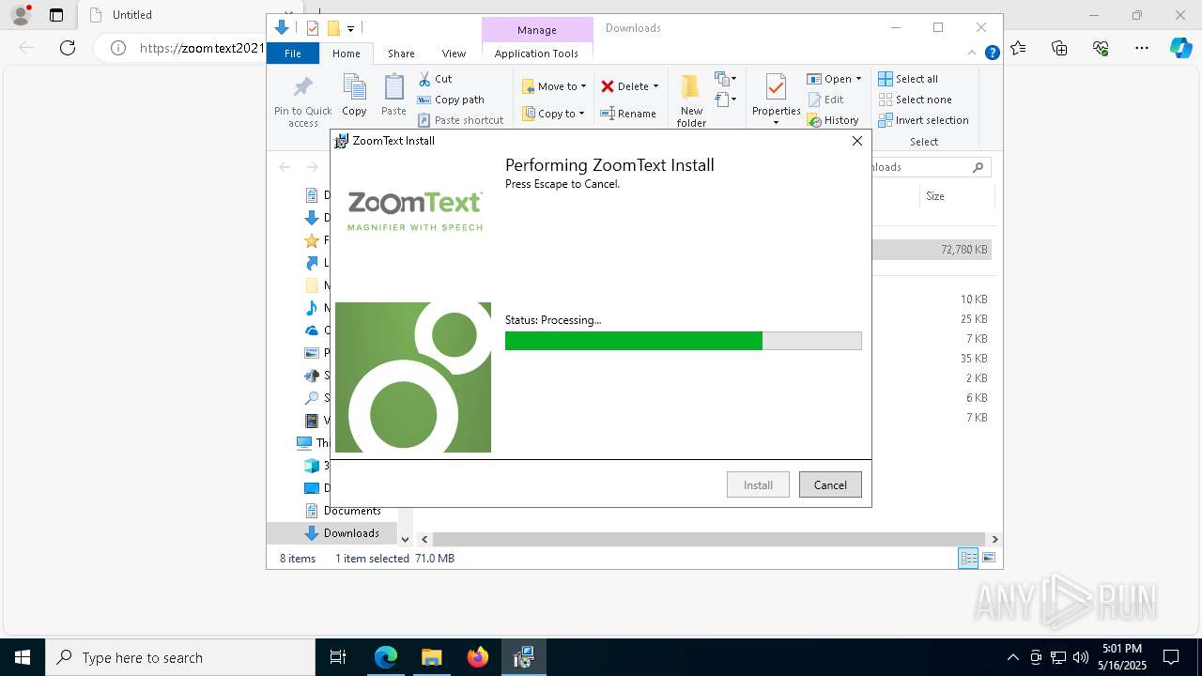Click the Manage contextual tab
The image size is (1202, 676).
[x=537, y=30]
